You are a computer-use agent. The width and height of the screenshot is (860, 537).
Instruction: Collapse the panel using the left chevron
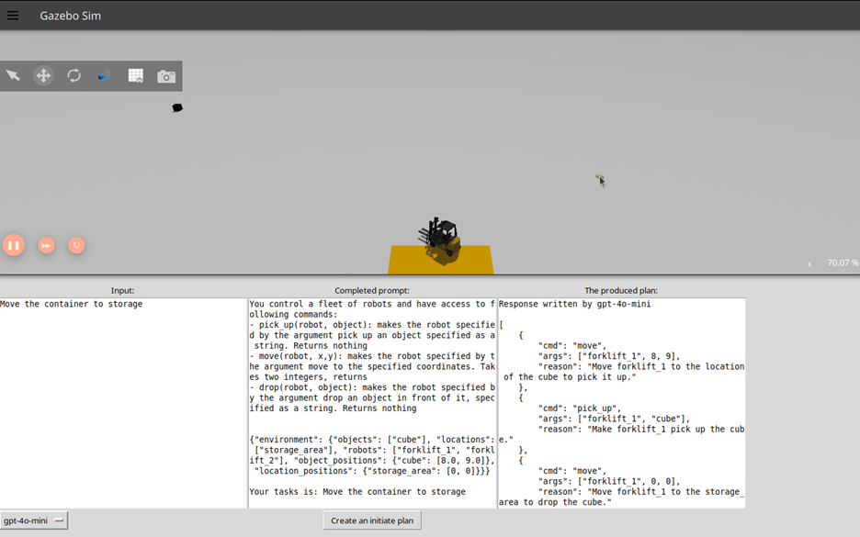pyautogui.click(x=811, y=263)
